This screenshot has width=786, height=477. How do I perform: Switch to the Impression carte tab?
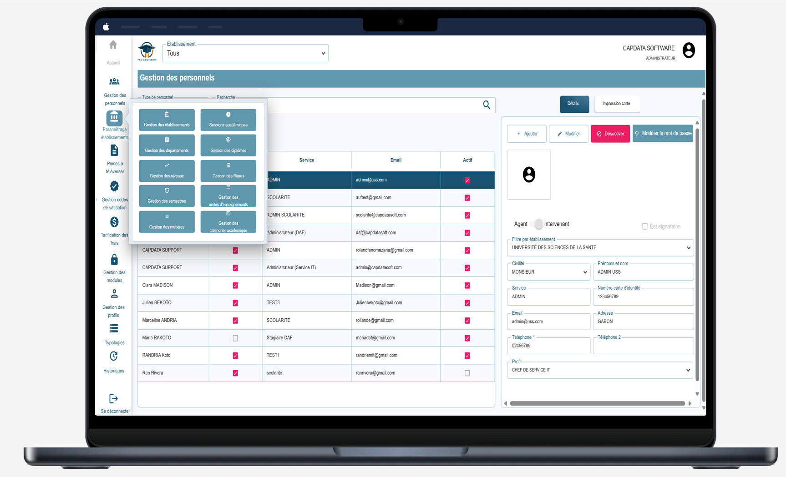tap(616, 104)
